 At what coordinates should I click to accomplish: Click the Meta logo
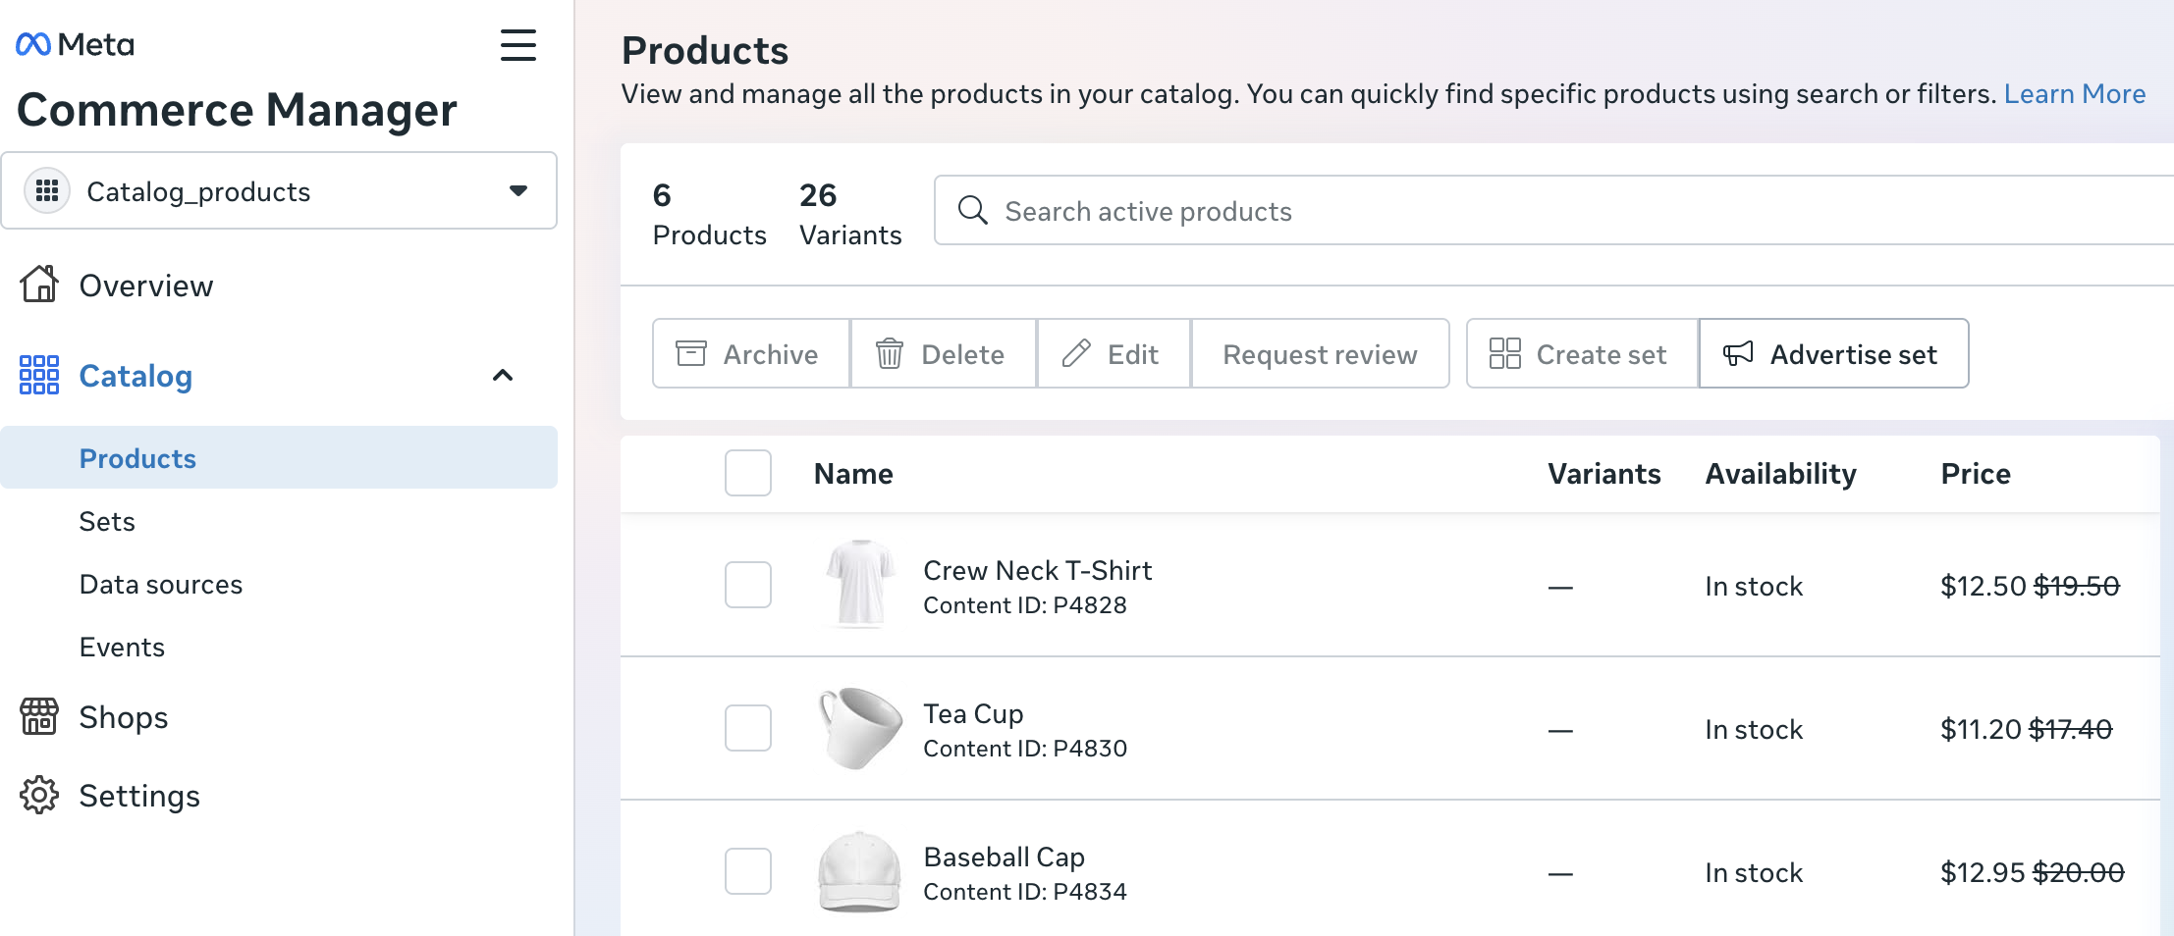(75, 44)
